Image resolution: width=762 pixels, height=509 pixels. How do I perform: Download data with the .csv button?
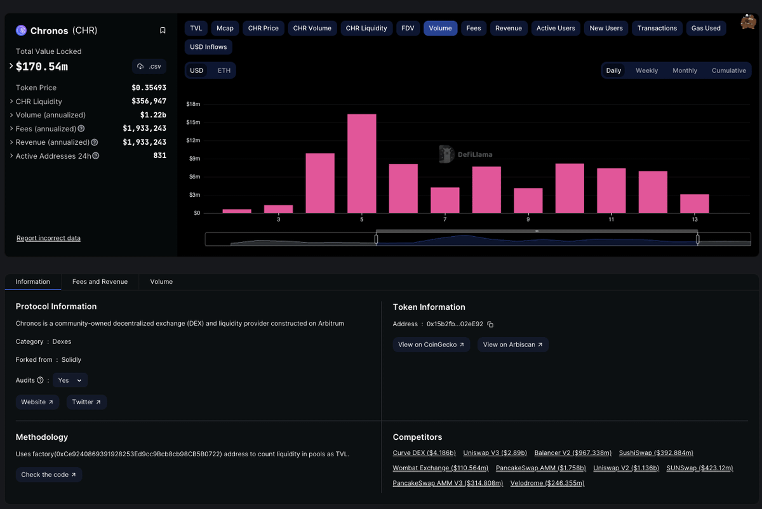pyautogui.click(x=149, y=66)
